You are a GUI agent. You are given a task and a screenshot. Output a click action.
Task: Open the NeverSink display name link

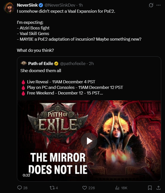tap(27, 5)
